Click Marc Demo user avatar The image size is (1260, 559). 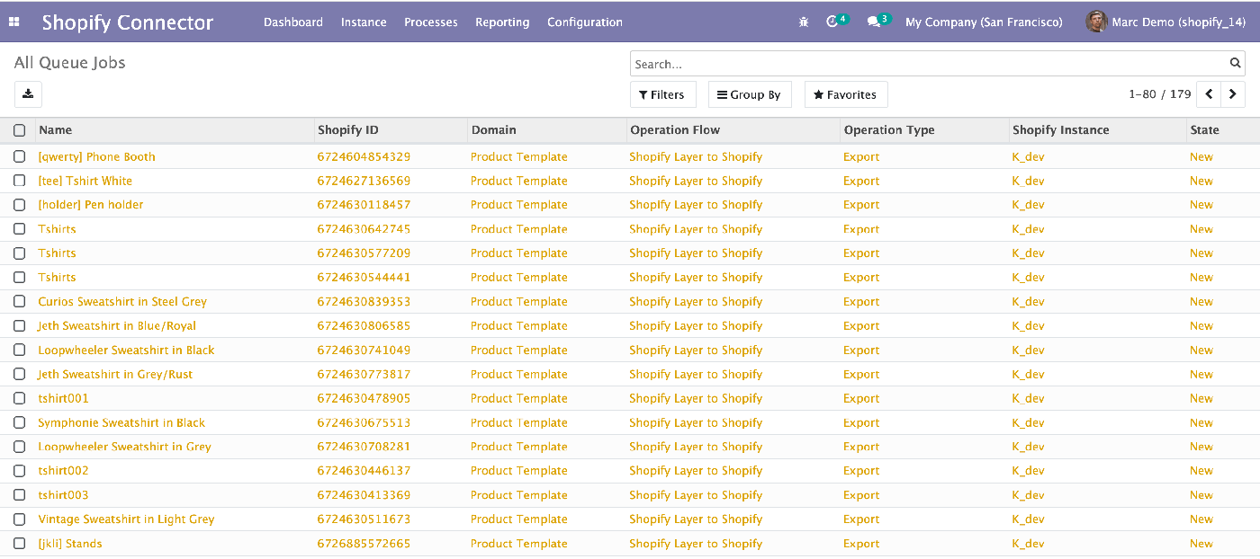pos(1096,22)
